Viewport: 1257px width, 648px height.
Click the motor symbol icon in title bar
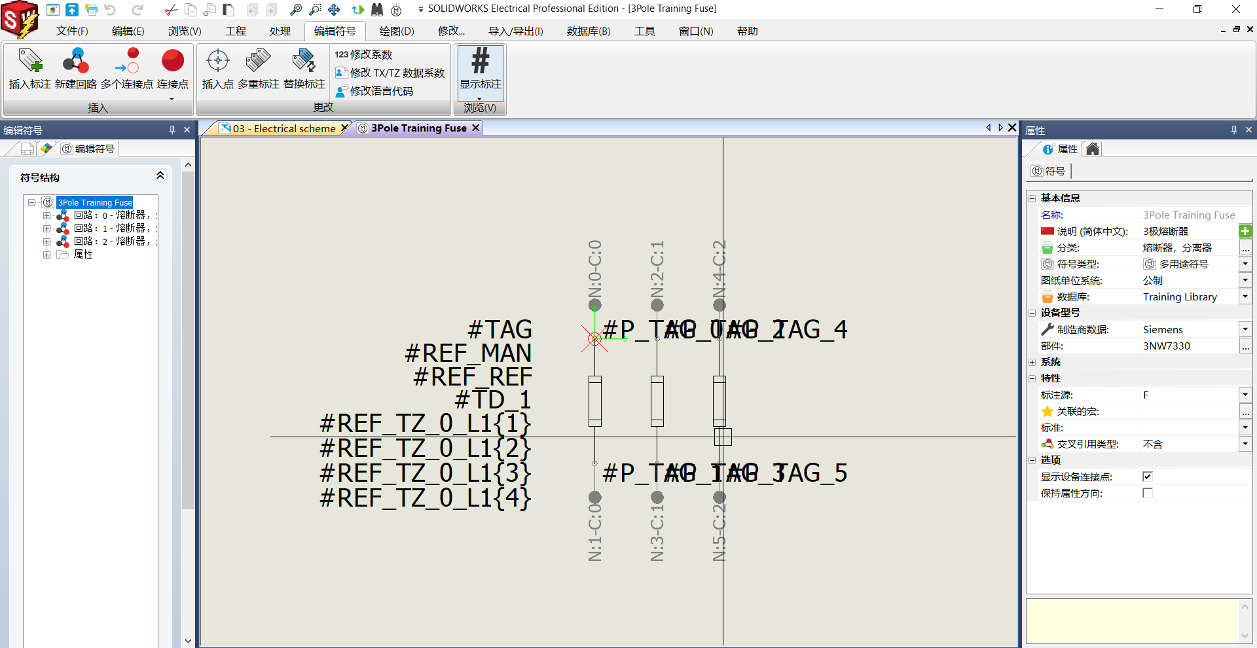tap(396, 9)
